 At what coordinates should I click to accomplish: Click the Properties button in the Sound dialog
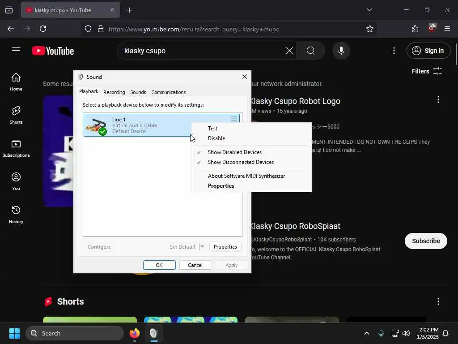point(225,247)
